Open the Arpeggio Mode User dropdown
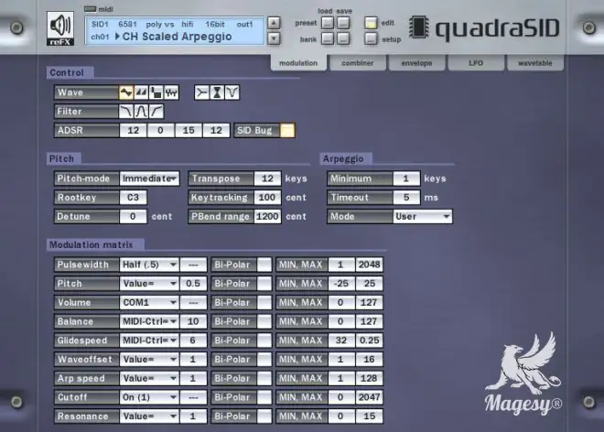Viewport: 604px width, 432px height. pyautogui.click(x=423, y=217)
